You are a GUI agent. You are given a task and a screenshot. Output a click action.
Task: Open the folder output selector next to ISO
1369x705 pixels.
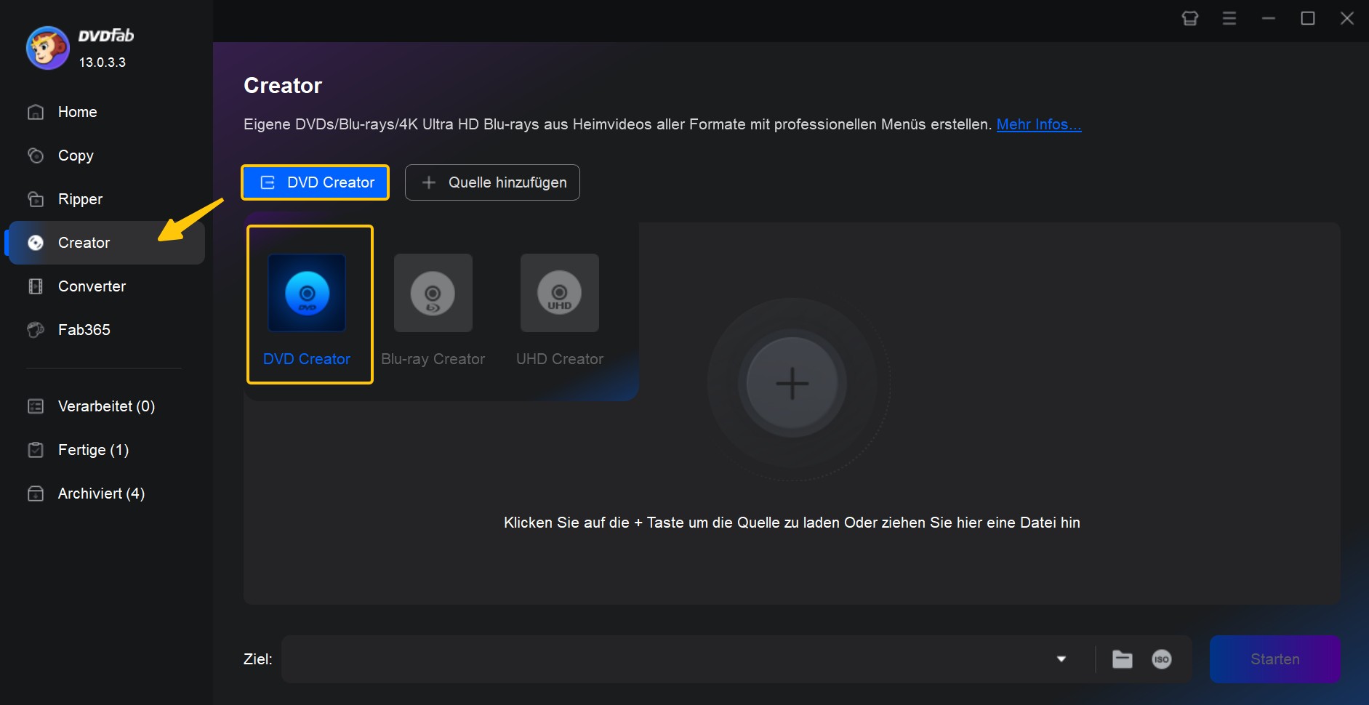coord(1123,658)
